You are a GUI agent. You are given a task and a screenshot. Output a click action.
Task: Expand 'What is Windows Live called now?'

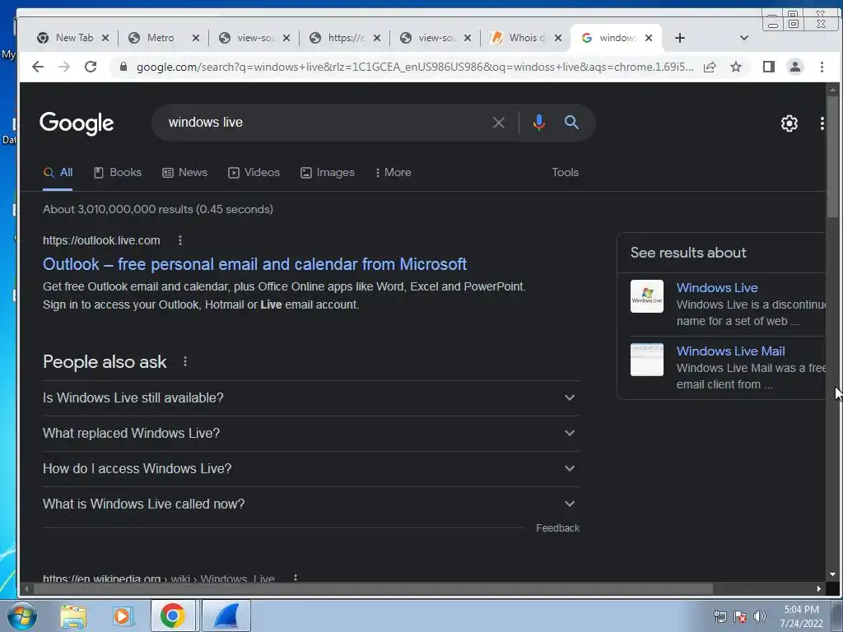pos(310,504)
